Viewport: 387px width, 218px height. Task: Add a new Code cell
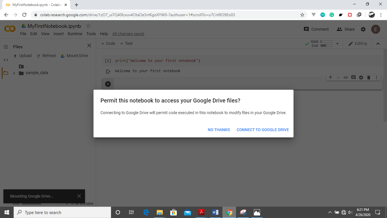108,43
